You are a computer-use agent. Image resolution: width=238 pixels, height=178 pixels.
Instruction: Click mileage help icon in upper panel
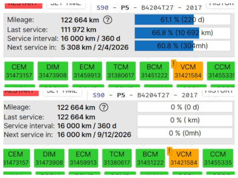click(x=108, y=20)
